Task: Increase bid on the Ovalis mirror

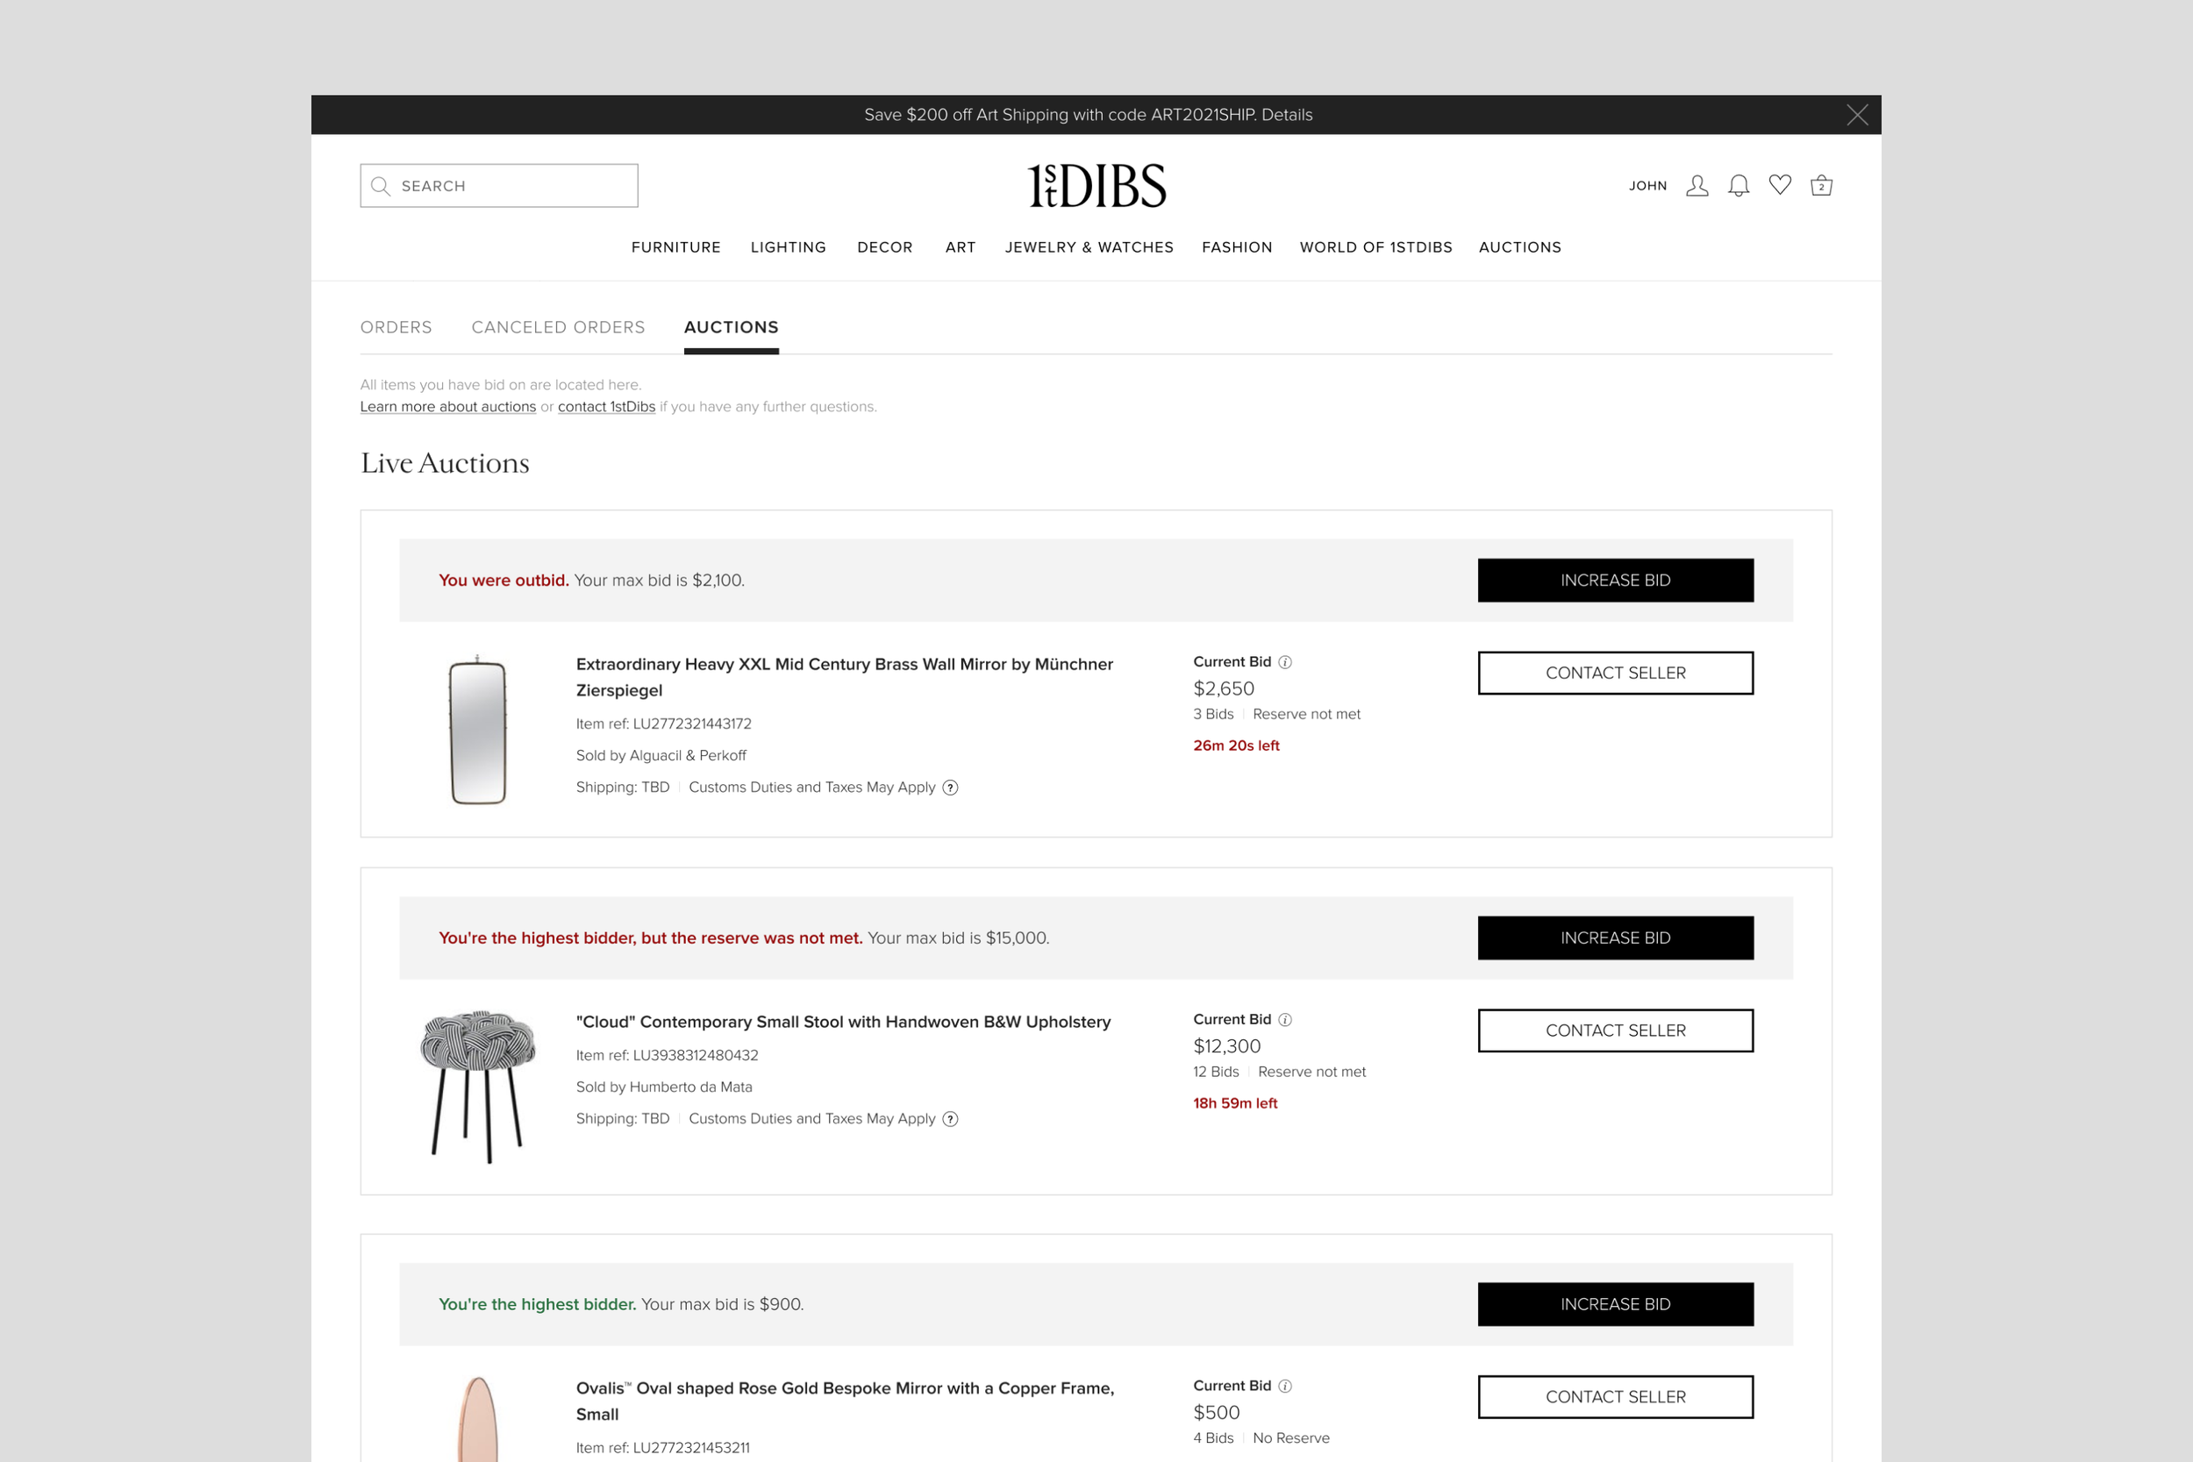Action: pos(1615,1304)
